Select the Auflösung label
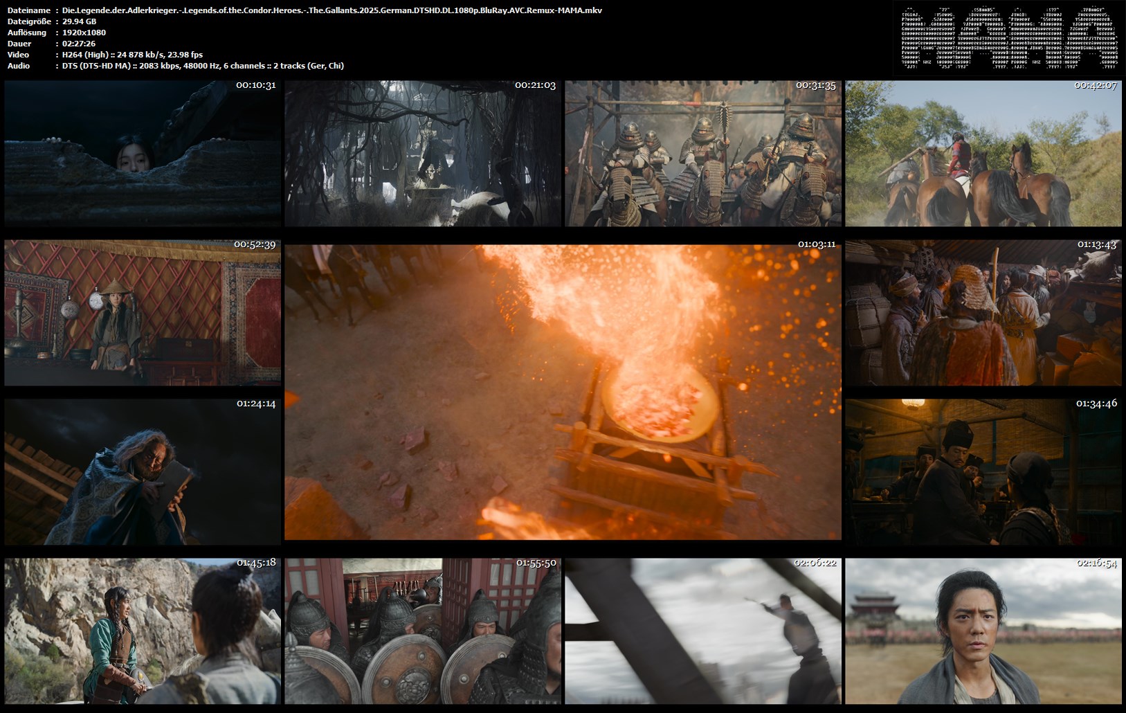Screen dimensions: 1126x713 click(27, 33)
